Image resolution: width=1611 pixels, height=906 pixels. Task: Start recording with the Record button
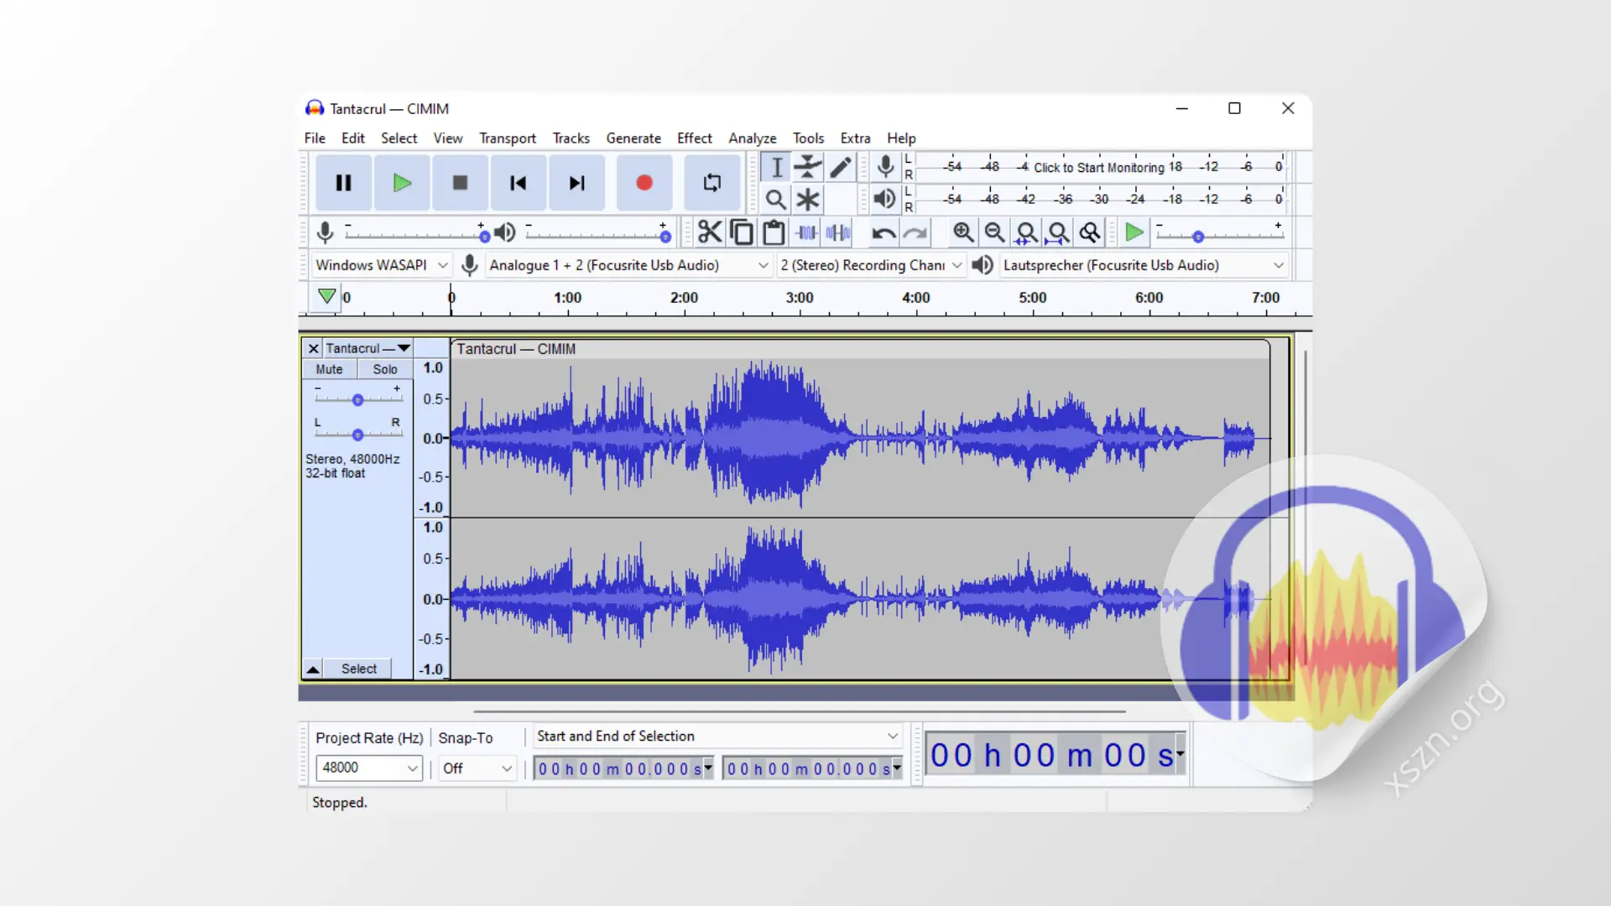[x=644, y=183]
